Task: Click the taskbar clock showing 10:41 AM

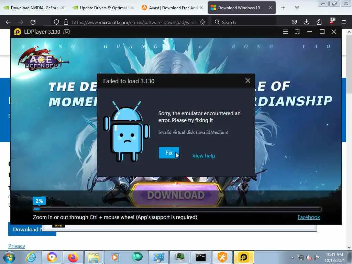Action: pyautogui.click(x=334, y=257)
